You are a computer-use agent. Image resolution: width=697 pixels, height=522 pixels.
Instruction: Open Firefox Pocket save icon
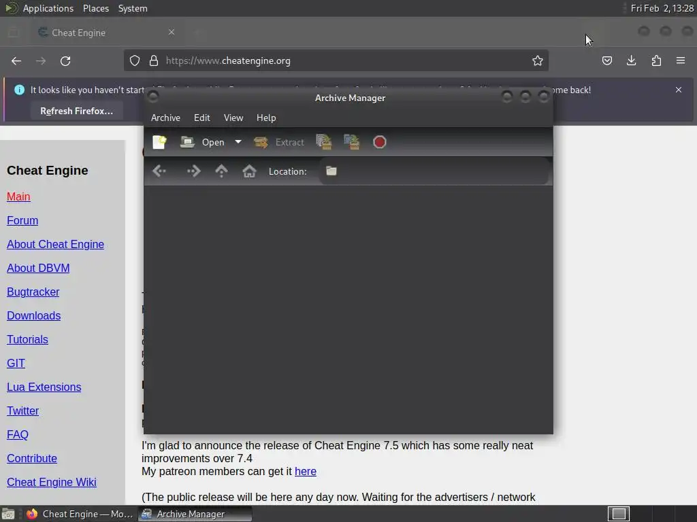607,60
